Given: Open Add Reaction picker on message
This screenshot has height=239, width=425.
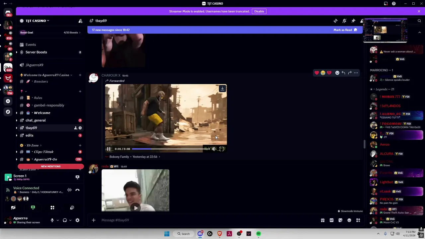Looking at the screenshot, I should pos(337,73).
